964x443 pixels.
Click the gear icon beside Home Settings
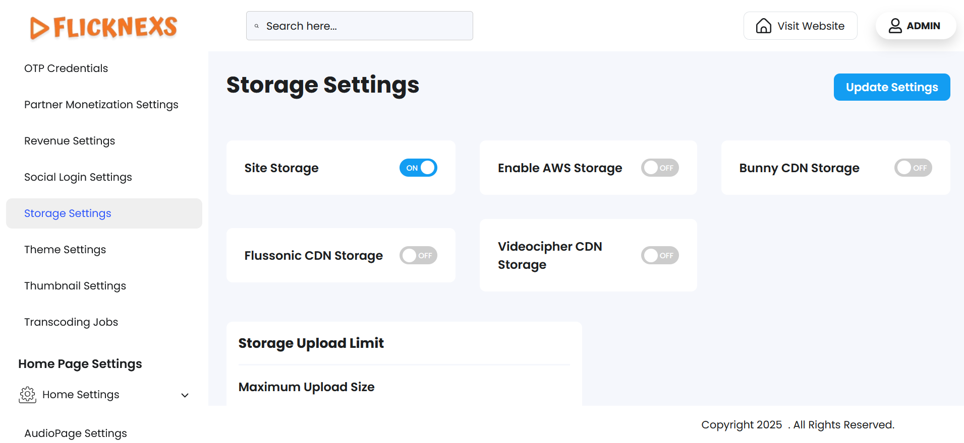28,395
